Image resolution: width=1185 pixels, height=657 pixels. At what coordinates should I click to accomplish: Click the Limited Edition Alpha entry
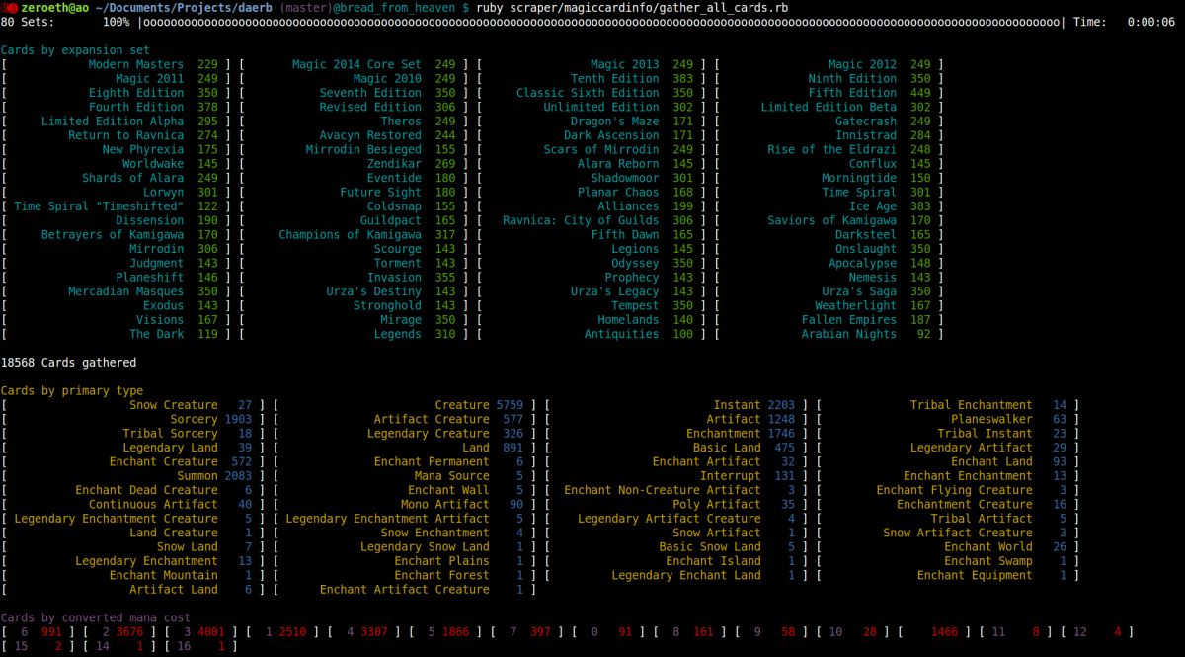click(129, 122)
